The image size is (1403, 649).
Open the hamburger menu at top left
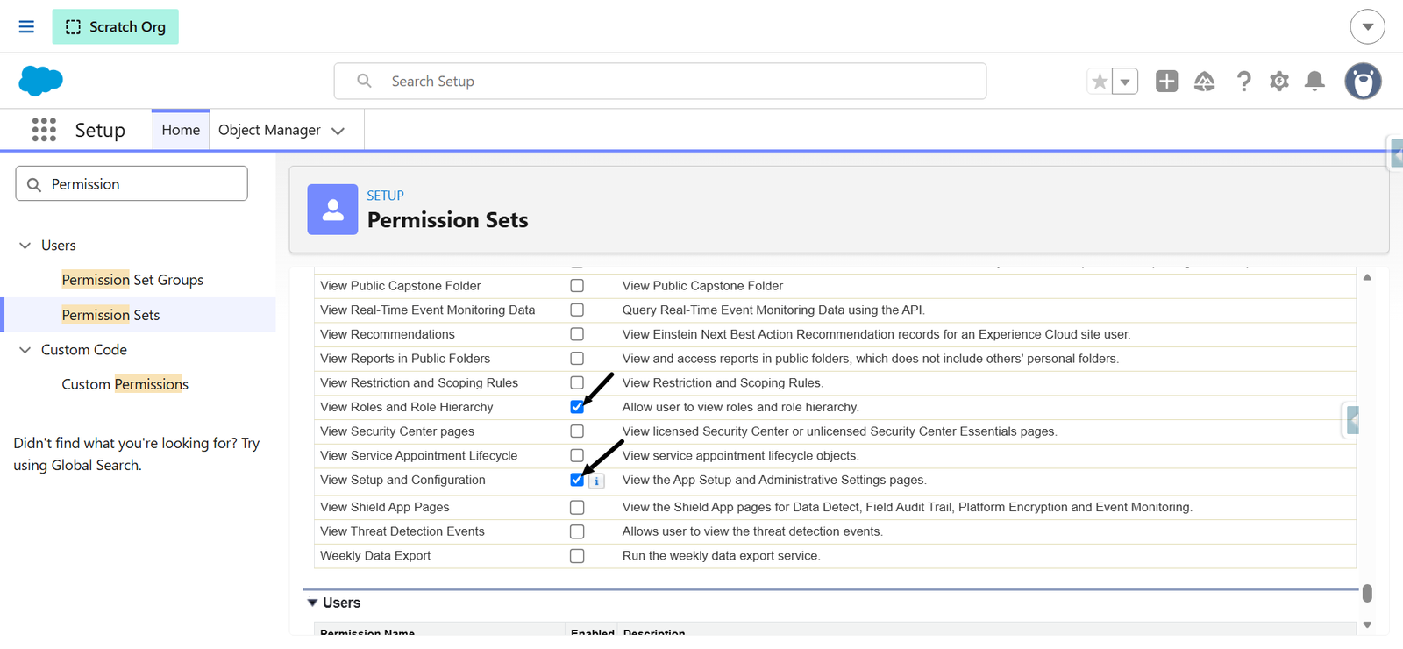click(x=26, y=26)
